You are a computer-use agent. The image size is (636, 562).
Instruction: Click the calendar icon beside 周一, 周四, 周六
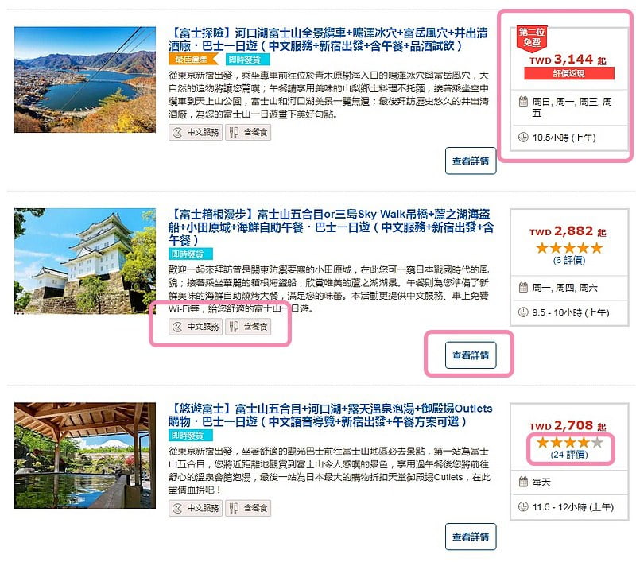tap(523, 288)
